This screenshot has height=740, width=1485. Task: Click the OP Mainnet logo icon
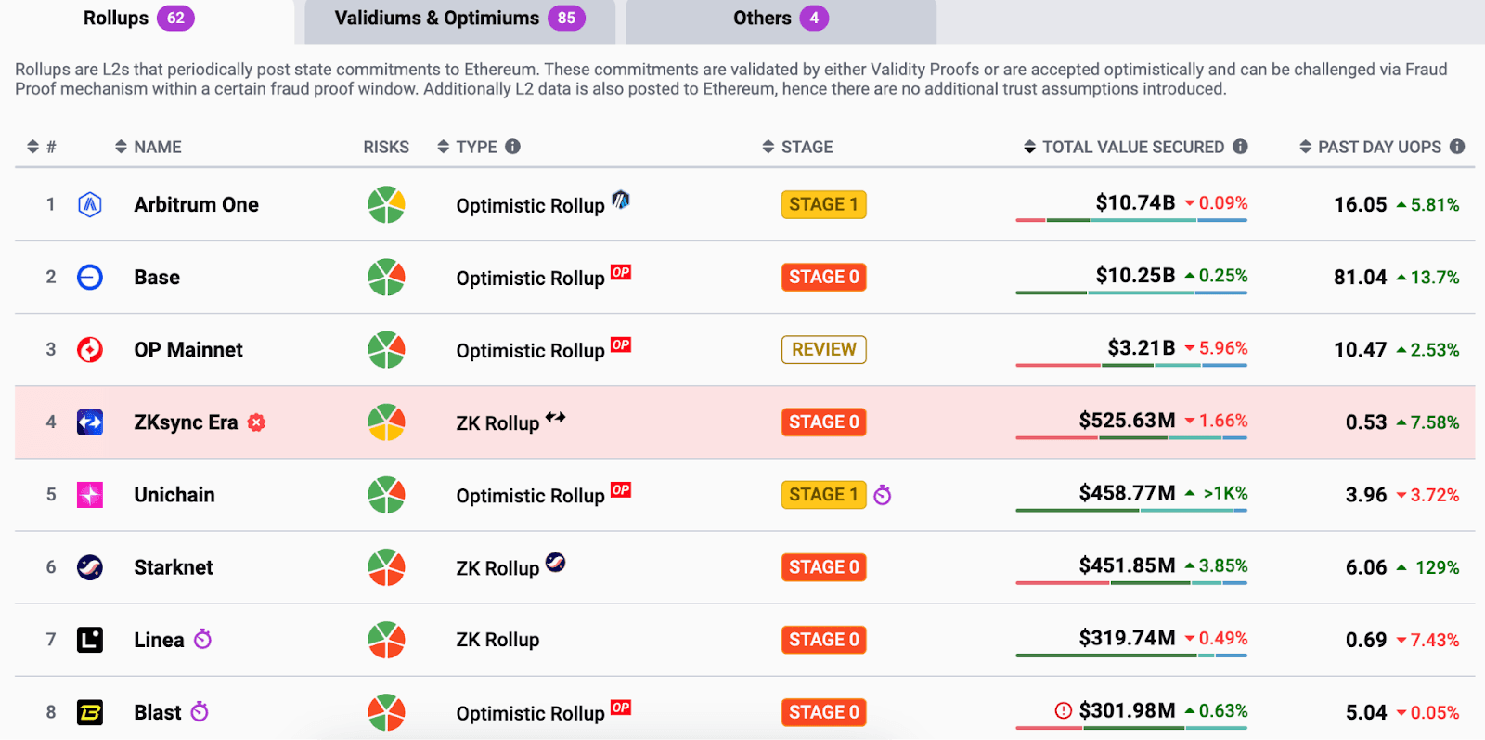90,349
